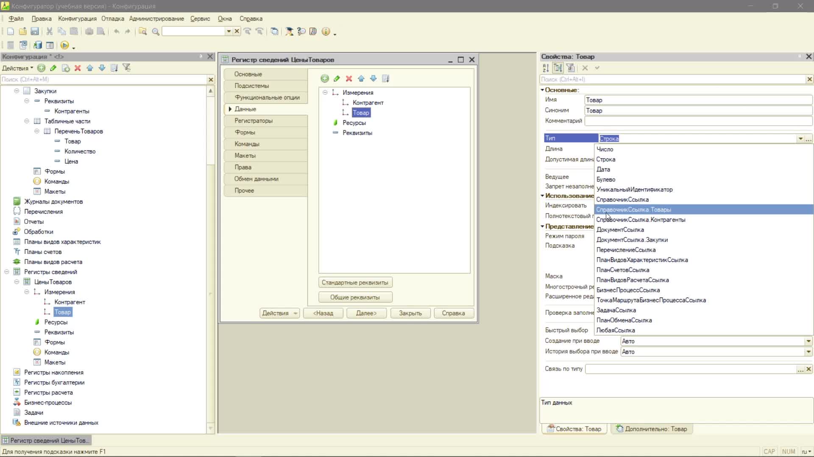Click green add button in dimensions toolbar
This screenshot has height=457, width=814.
pyautogui.click(x=325, y=78)
